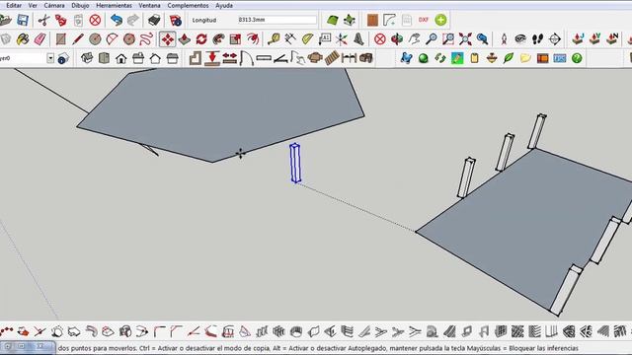Select the Follow Me tool

tap(218, 39)
